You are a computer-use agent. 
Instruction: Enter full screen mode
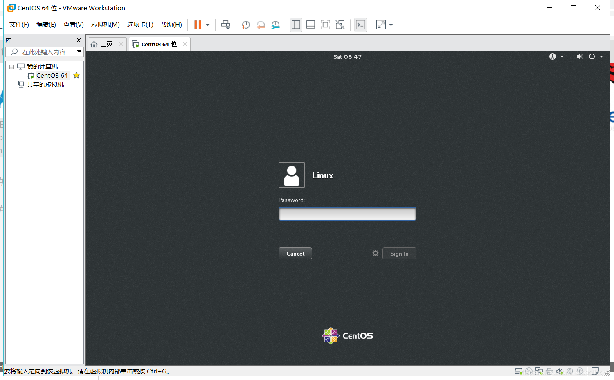tap(325, 25)
